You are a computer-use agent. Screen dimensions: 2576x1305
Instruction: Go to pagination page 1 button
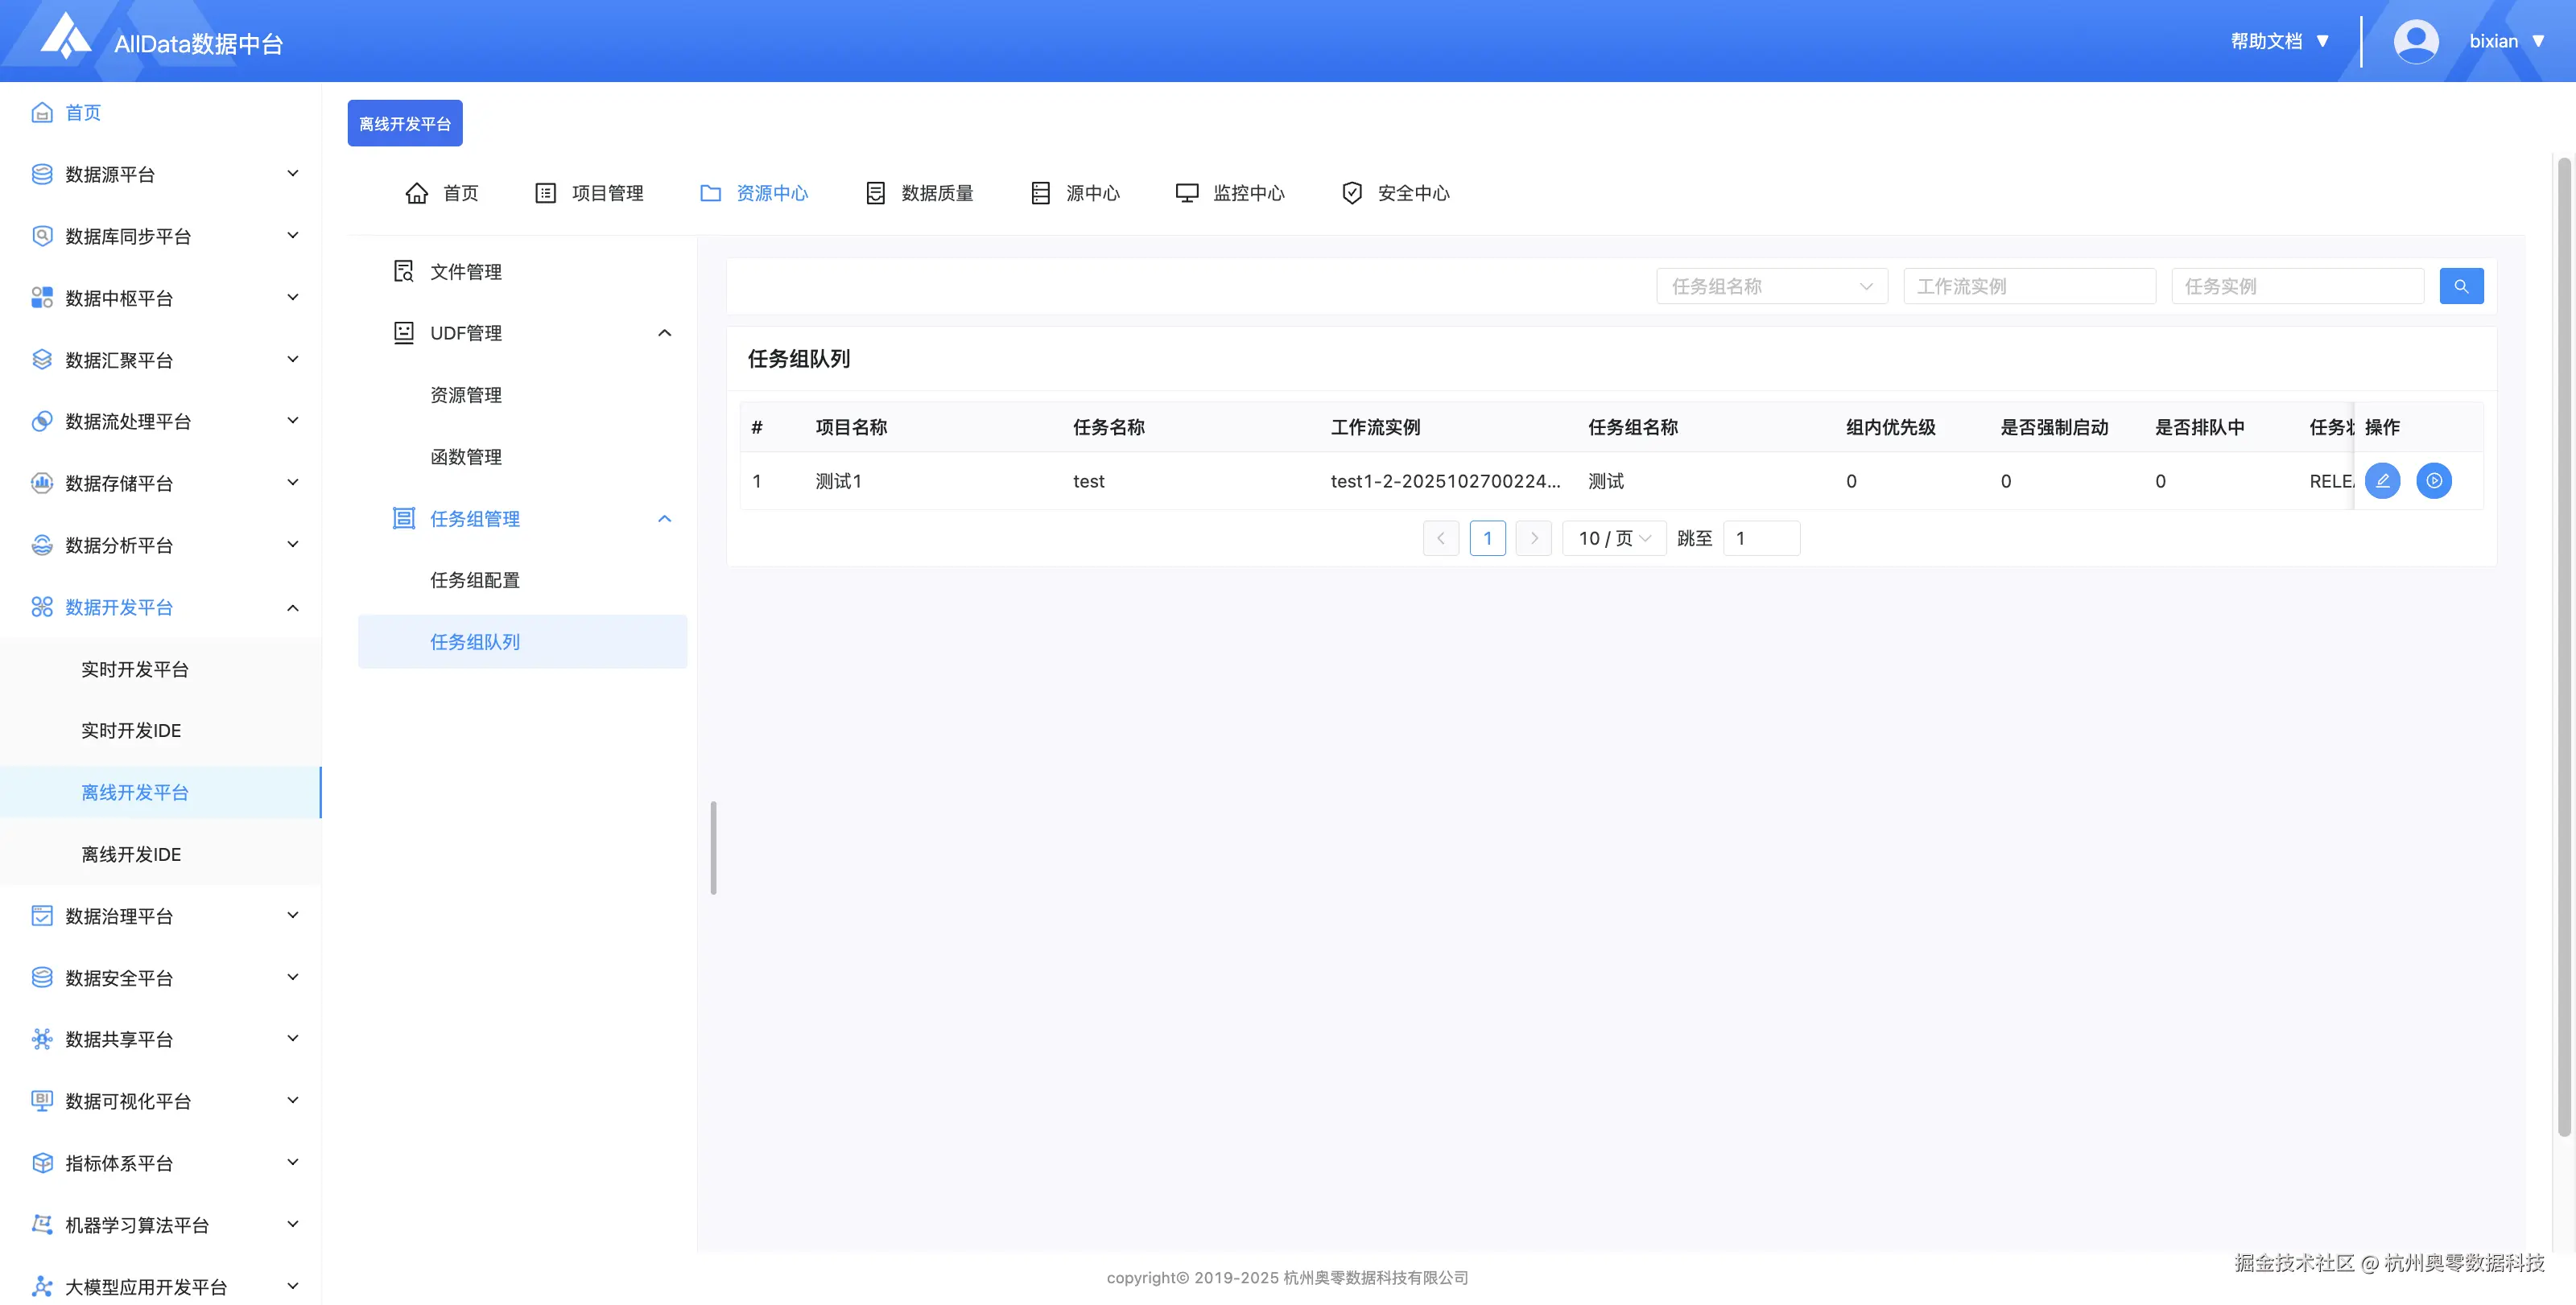[x=1487, y=538]
